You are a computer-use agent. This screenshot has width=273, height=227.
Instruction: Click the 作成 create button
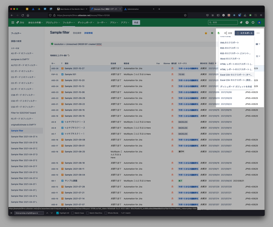(x=136, y=23)
